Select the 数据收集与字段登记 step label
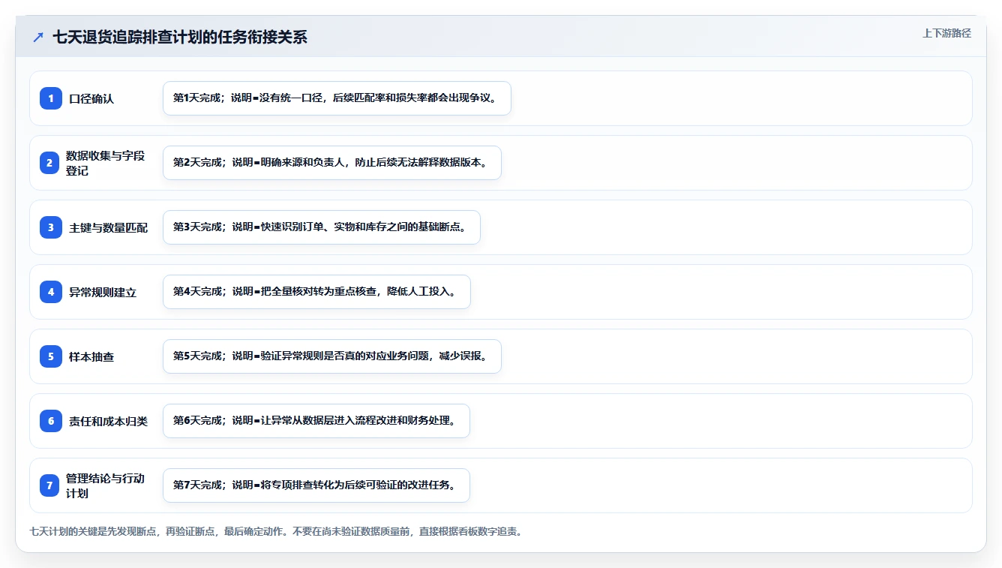The height and width of the screenshot is (568, 1002). [106, 163]
